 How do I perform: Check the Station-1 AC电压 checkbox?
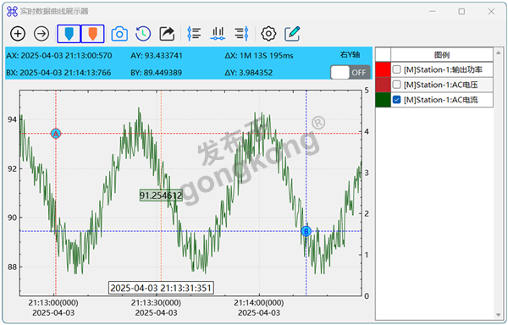(396, 85)
